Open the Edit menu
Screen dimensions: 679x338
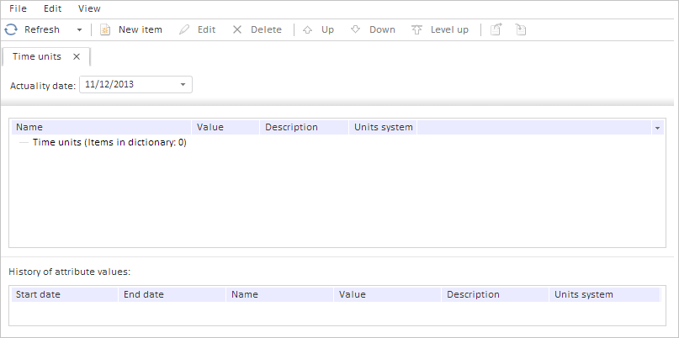point(52,8)
